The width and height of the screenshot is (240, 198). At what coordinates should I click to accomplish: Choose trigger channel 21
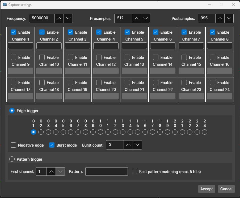[x=182, y=132]
